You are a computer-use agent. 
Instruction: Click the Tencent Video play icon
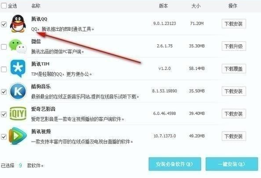point(18,136)
